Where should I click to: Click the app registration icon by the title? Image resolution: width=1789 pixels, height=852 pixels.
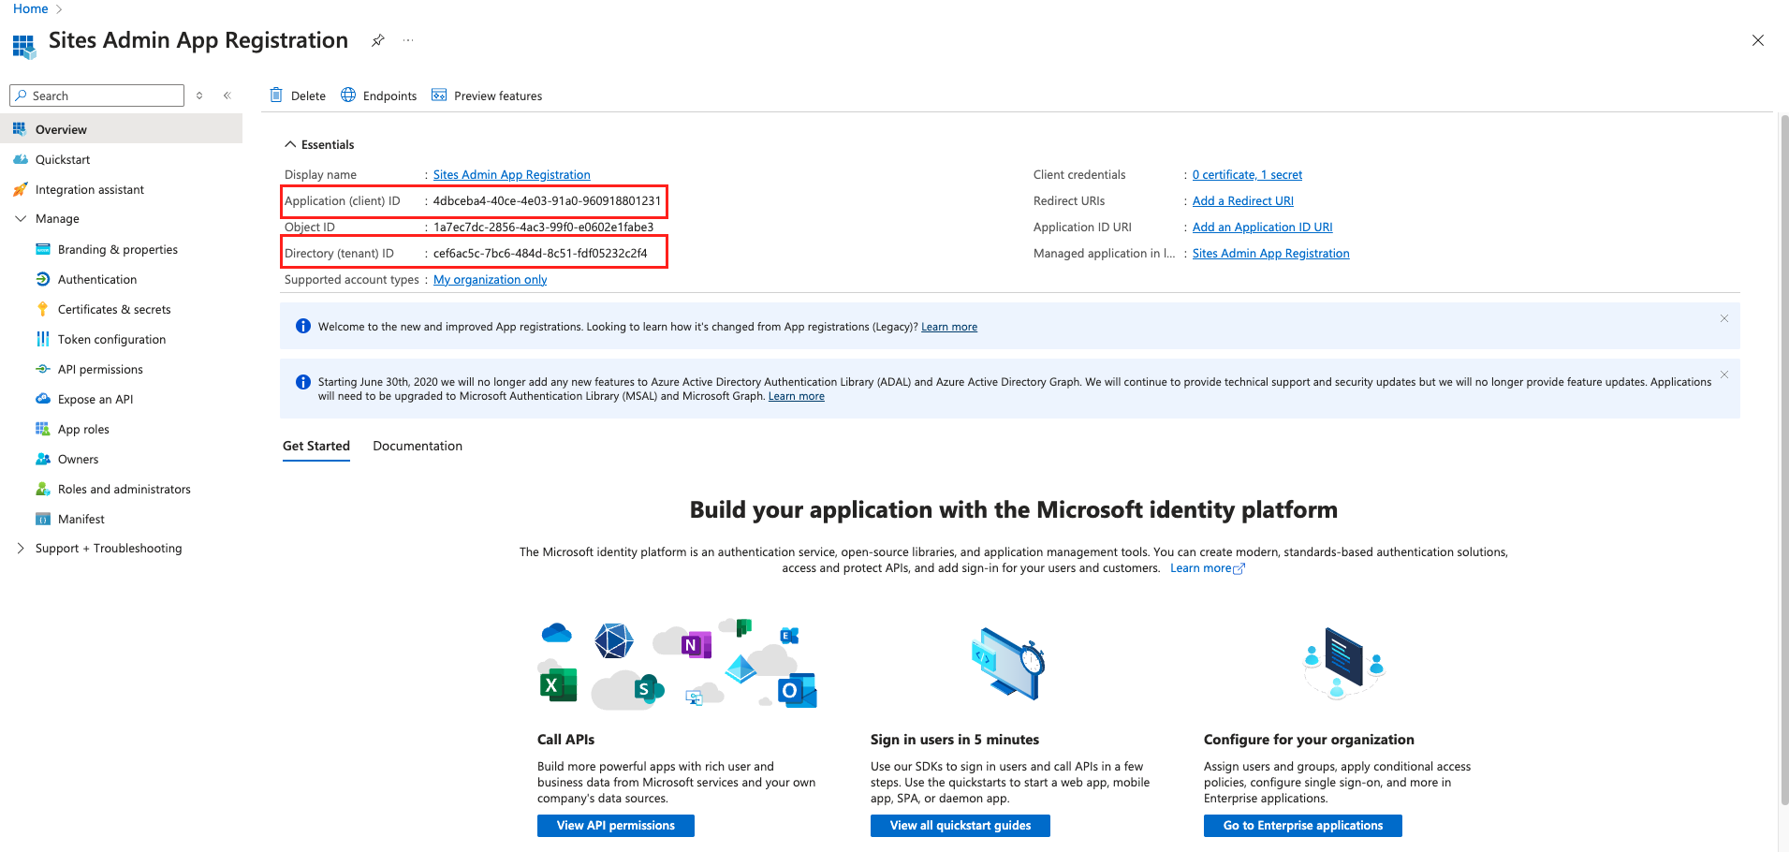click(23, 46)
